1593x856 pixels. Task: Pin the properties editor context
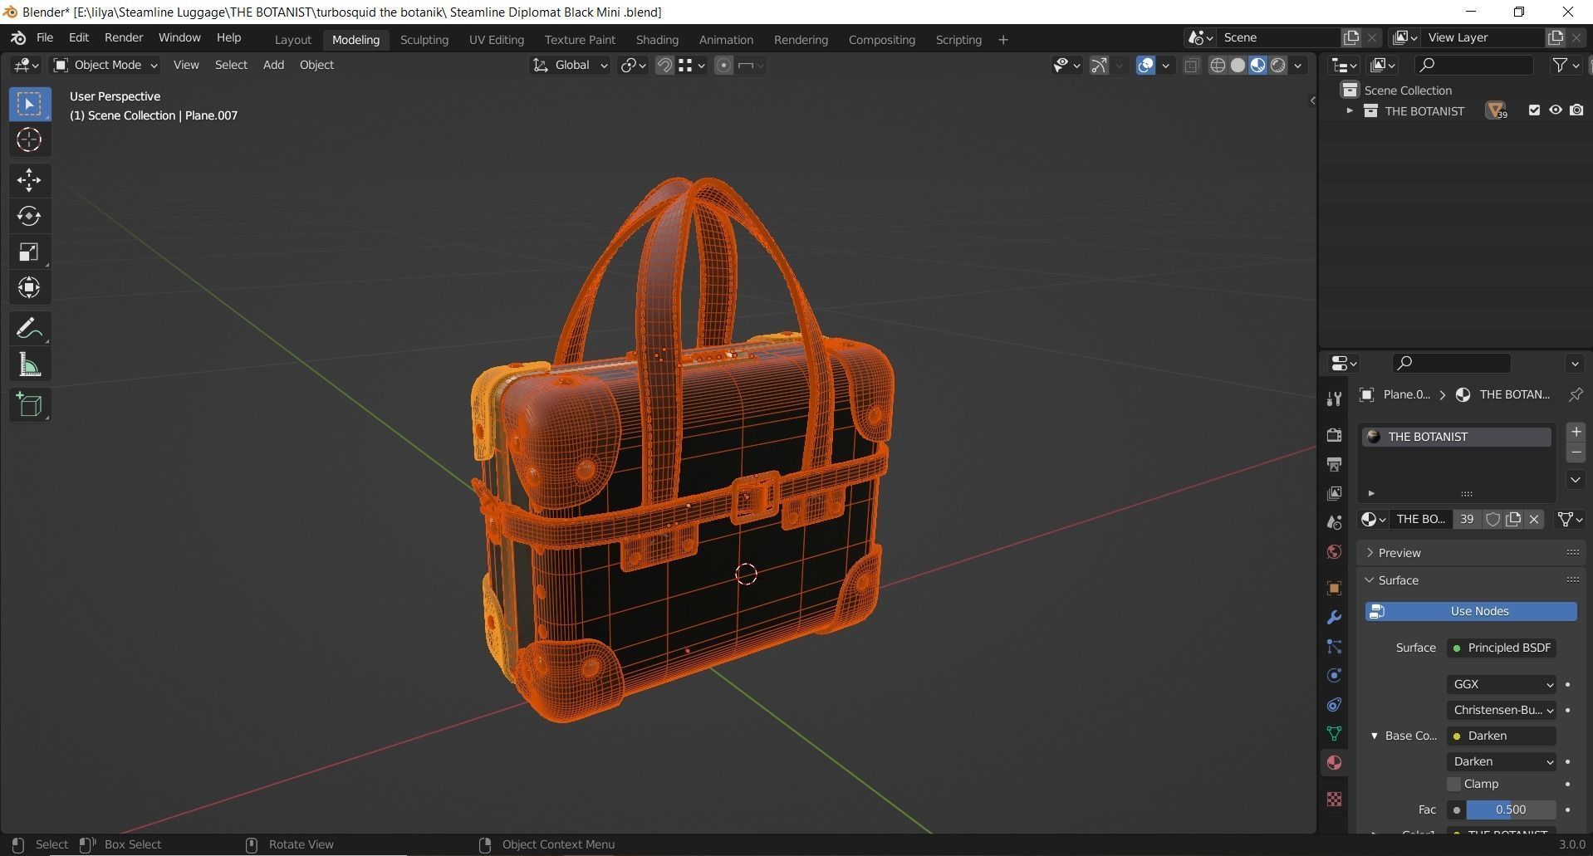tap(1575, 395)
